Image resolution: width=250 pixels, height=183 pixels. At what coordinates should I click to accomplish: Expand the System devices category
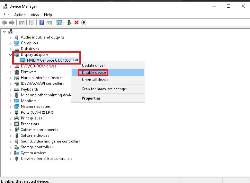pos(10,153)
